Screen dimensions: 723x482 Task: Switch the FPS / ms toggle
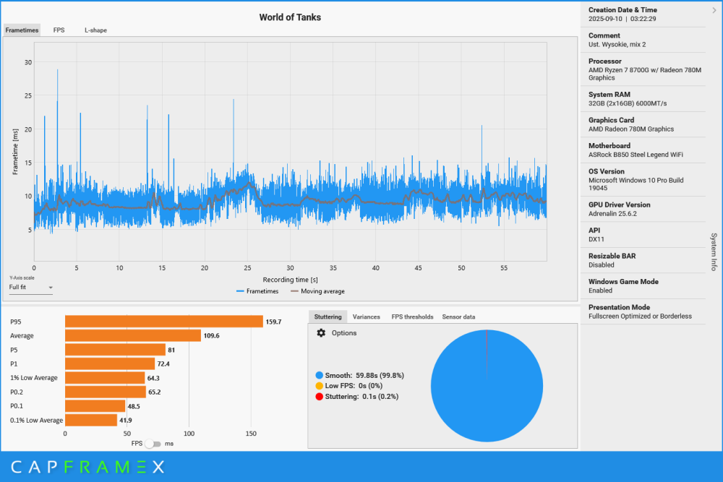(x=153, y=444)
